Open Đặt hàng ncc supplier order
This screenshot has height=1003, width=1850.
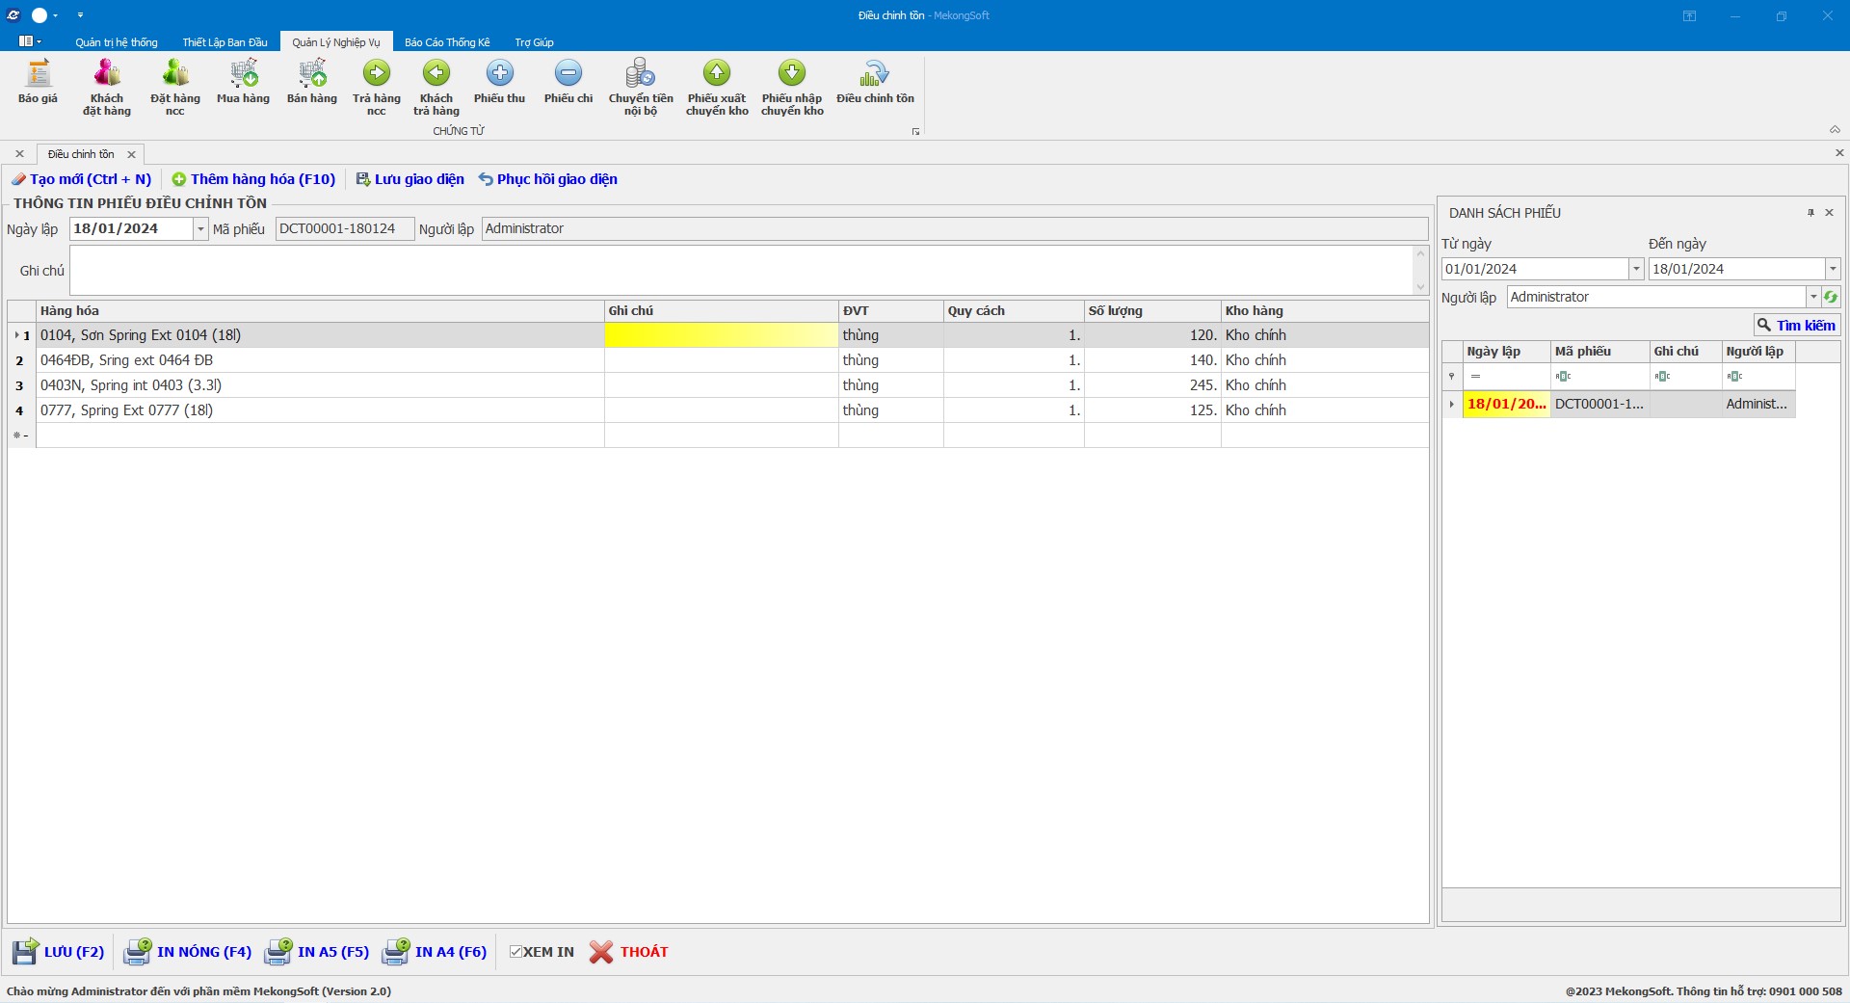(175, 88)
